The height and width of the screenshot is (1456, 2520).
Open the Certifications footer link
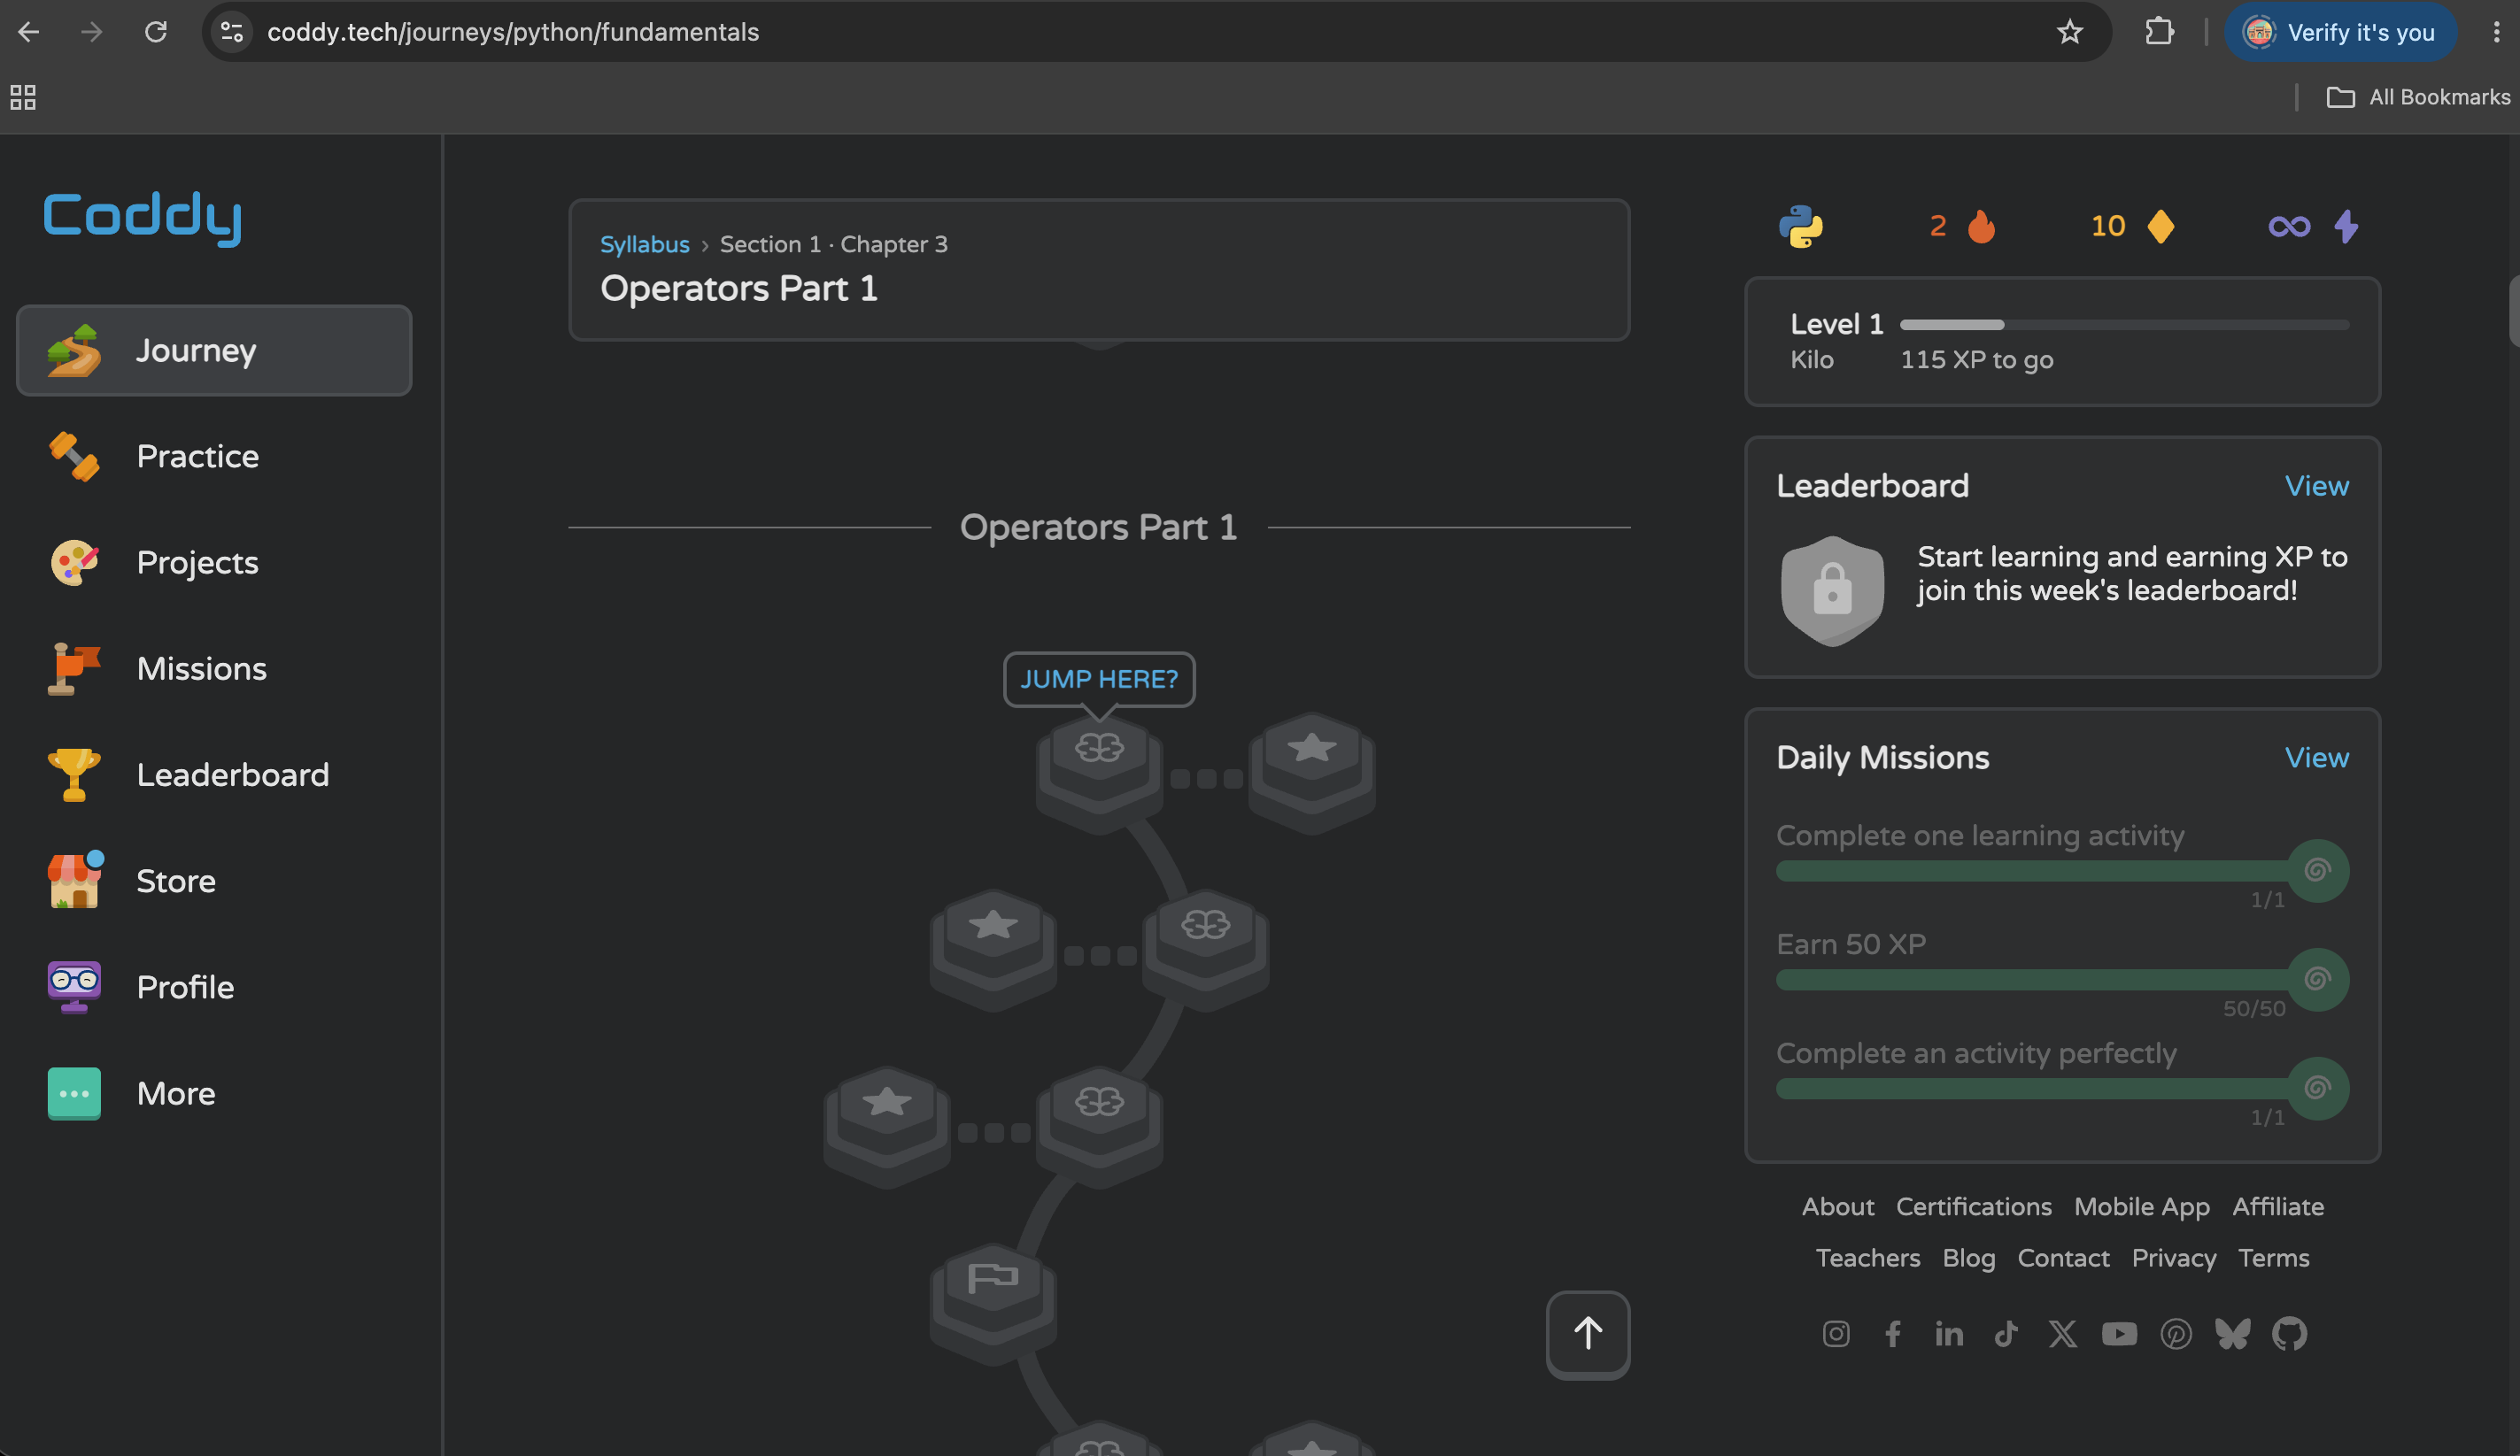(x=1973, y=1206)
